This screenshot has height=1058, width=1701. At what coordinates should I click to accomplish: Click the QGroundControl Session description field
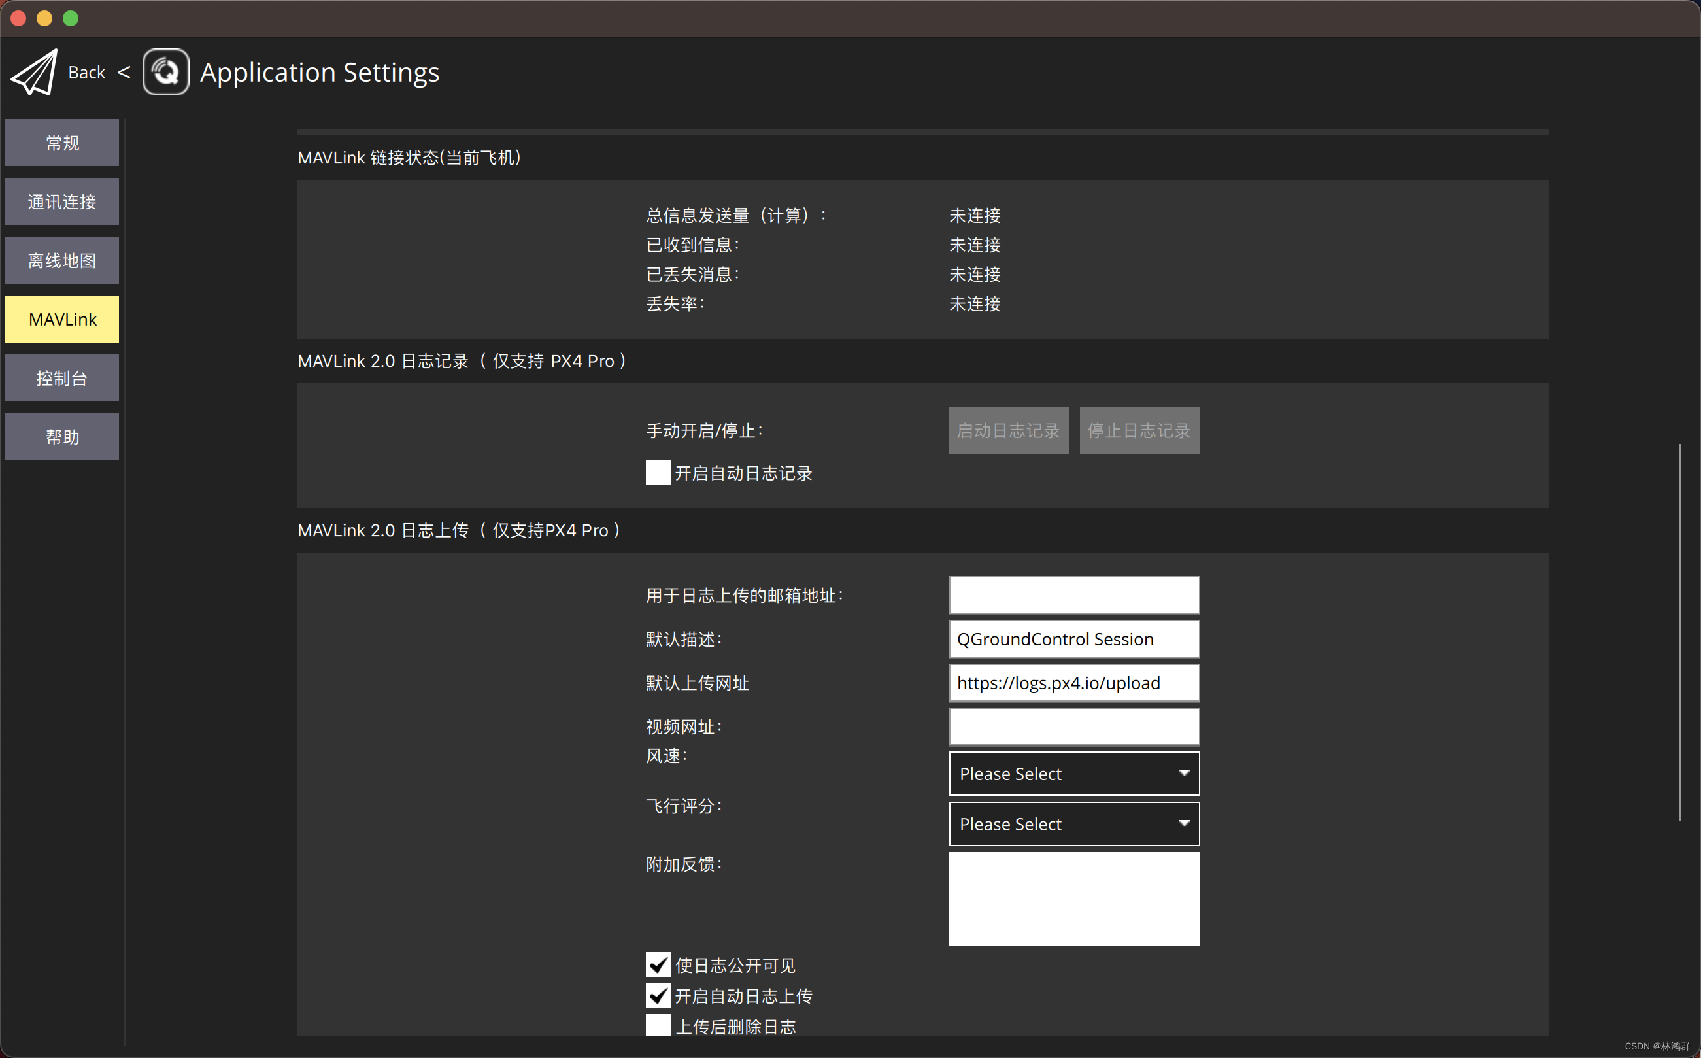coord(1073,639)
